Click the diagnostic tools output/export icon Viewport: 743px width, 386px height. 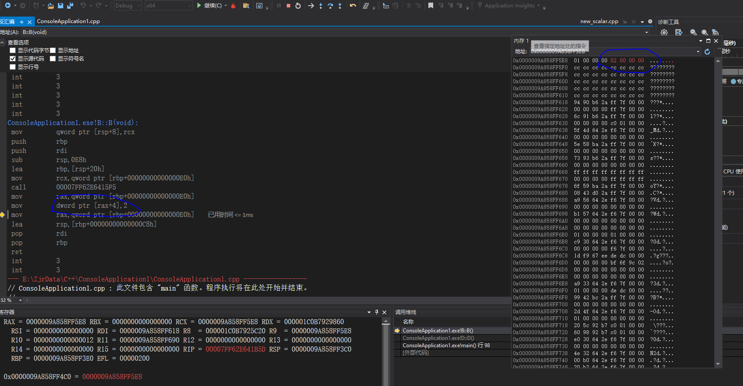(x=679, y=32)
